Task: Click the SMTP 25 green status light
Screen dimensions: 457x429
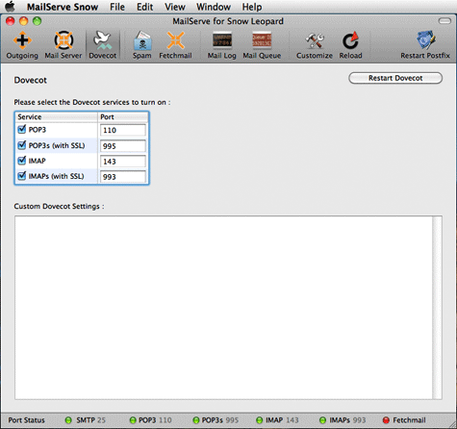Action: click(68, 420)
